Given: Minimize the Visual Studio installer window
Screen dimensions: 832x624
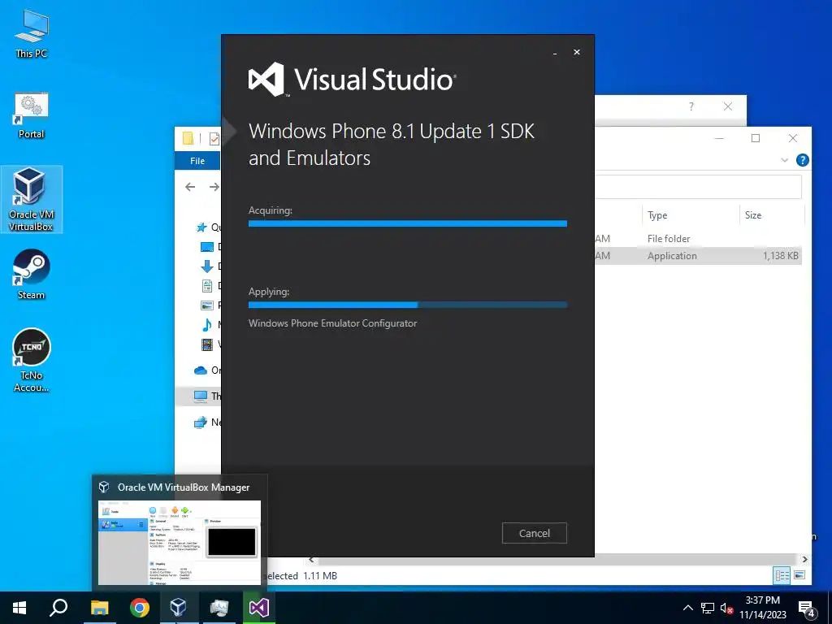Looking at the screenshot, I should [x=555, y=53].
